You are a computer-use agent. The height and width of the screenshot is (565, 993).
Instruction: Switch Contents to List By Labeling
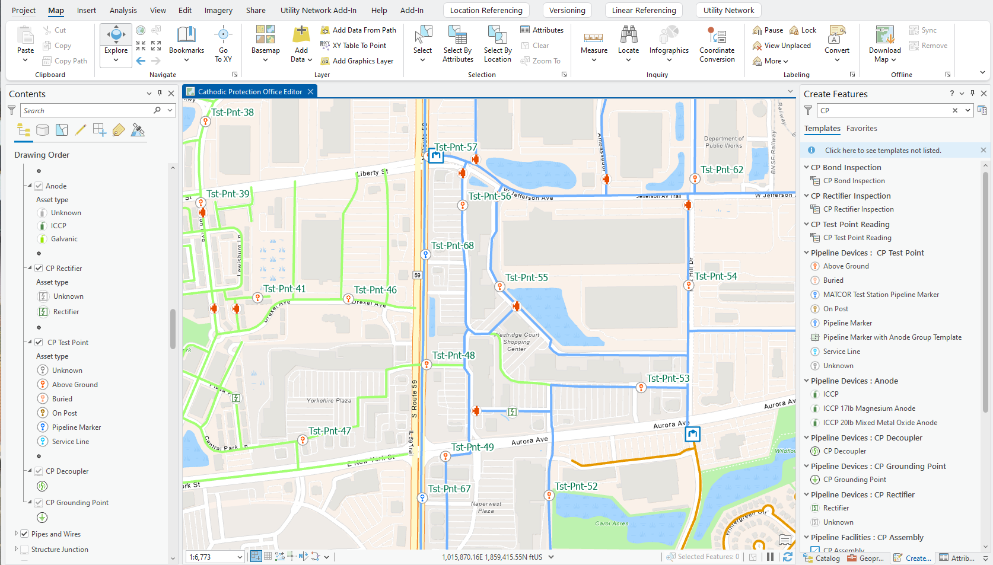coord(119,130)
